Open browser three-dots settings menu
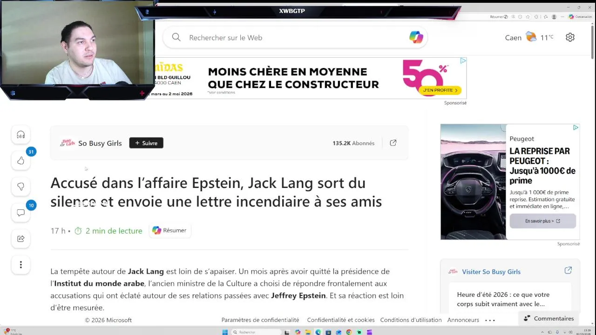Viewport: 596px width, 335px height. point(562,17)
